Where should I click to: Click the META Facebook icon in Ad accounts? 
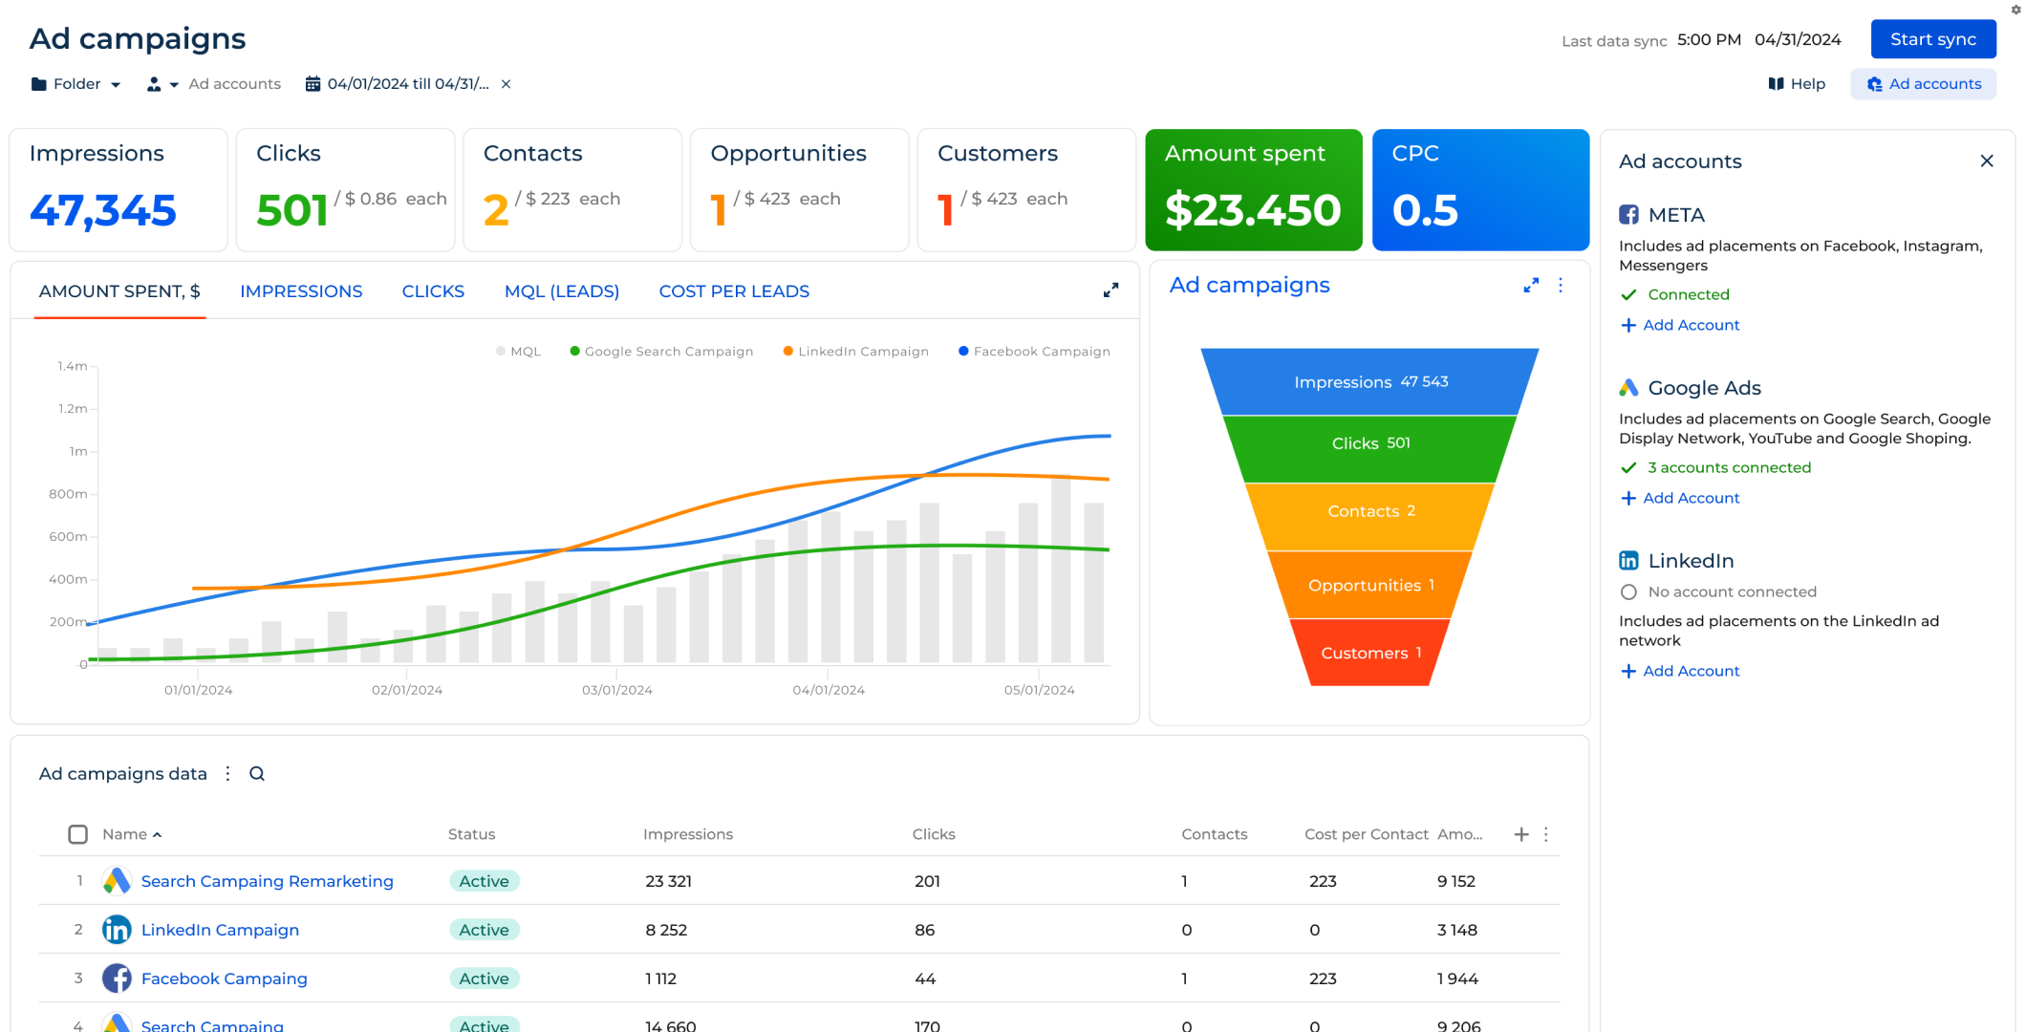pos(1630,215)
